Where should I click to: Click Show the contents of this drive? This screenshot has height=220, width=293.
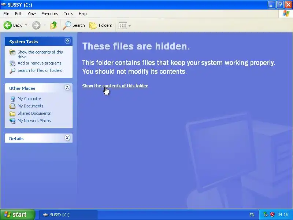click(40, 54)
